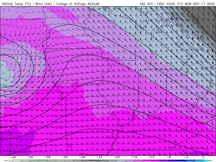Click the -36 colorbar tick label

(48, 157)
